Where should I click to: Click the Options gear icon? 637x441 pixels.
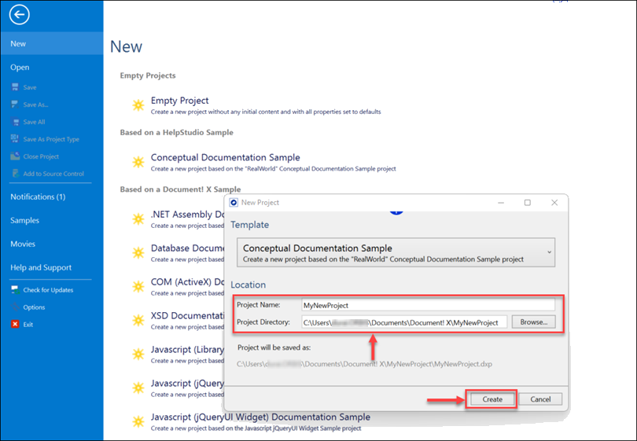[15, 307]
